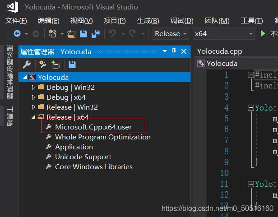Undo the last action using toolbar arrow
The height and width of the screenshot is (217, 278).
(x=112, y=33)
